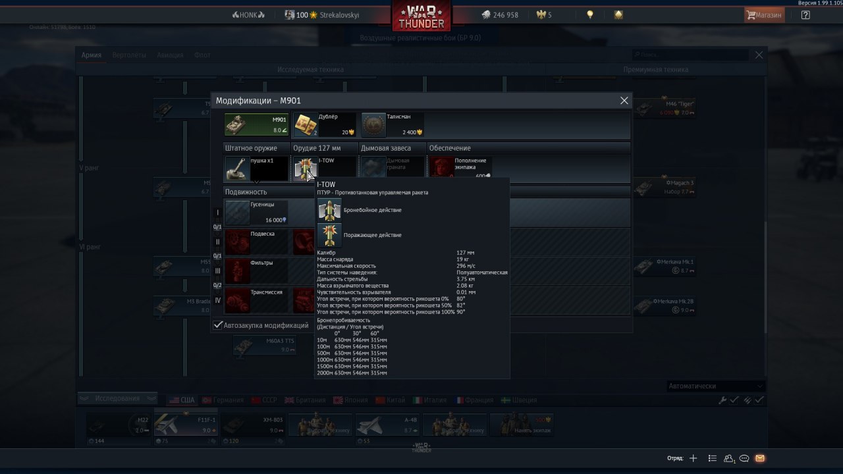843x474 pixels.
Task: Click the Дублёр backup item
Action: point(324,124)
